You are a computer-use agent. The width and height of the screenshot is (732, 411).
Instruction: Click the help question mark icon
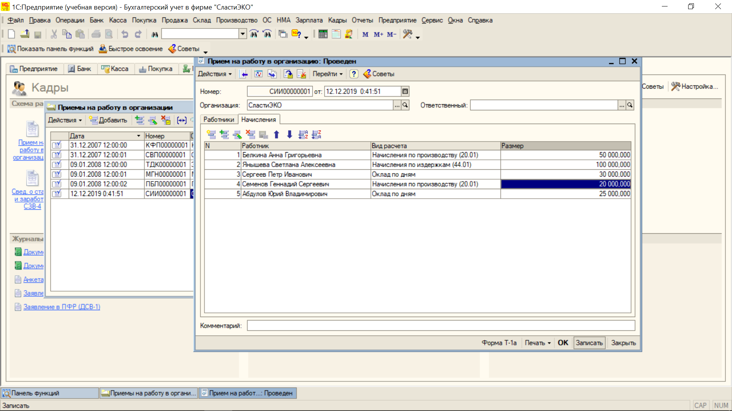354,74
